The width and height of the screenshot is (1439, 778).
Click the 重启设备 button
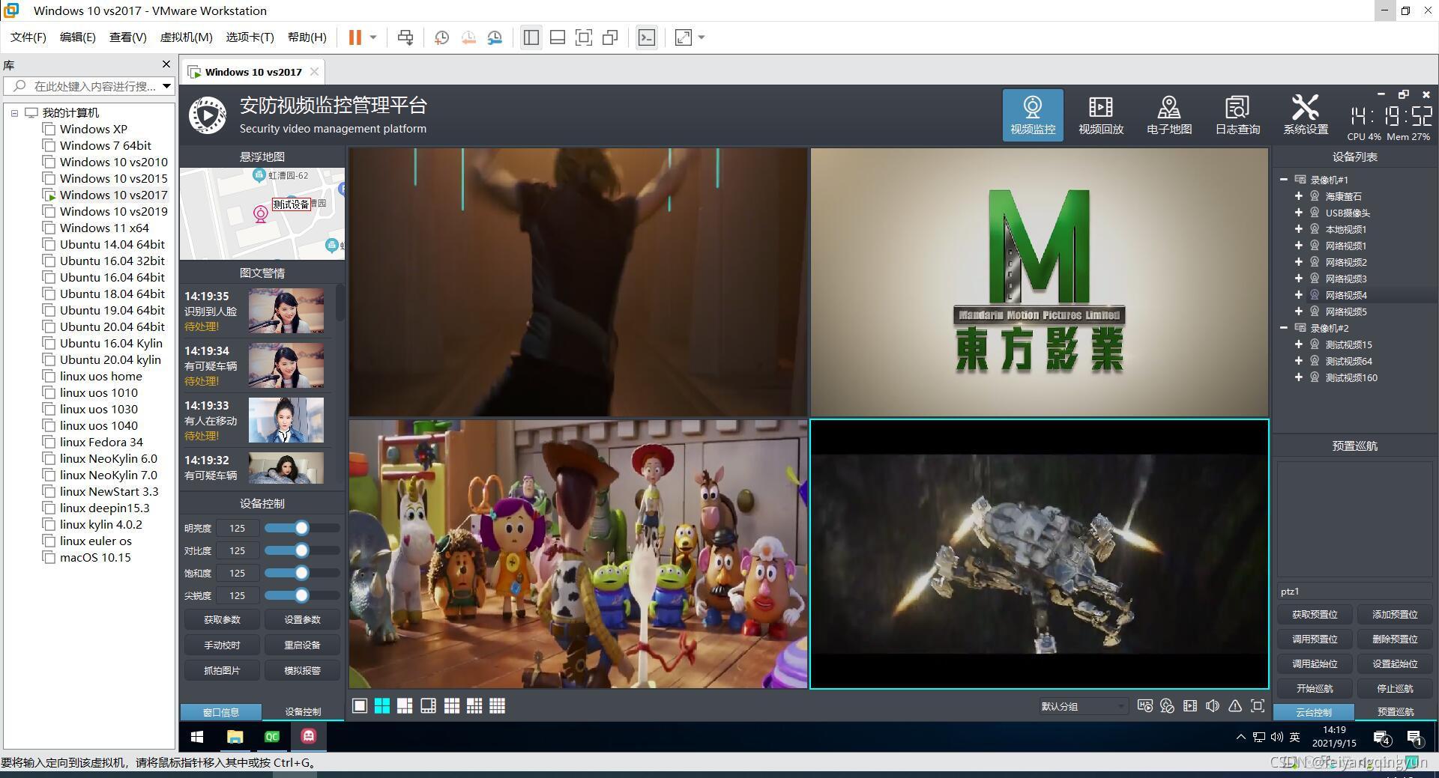click(x=302, y=645)
